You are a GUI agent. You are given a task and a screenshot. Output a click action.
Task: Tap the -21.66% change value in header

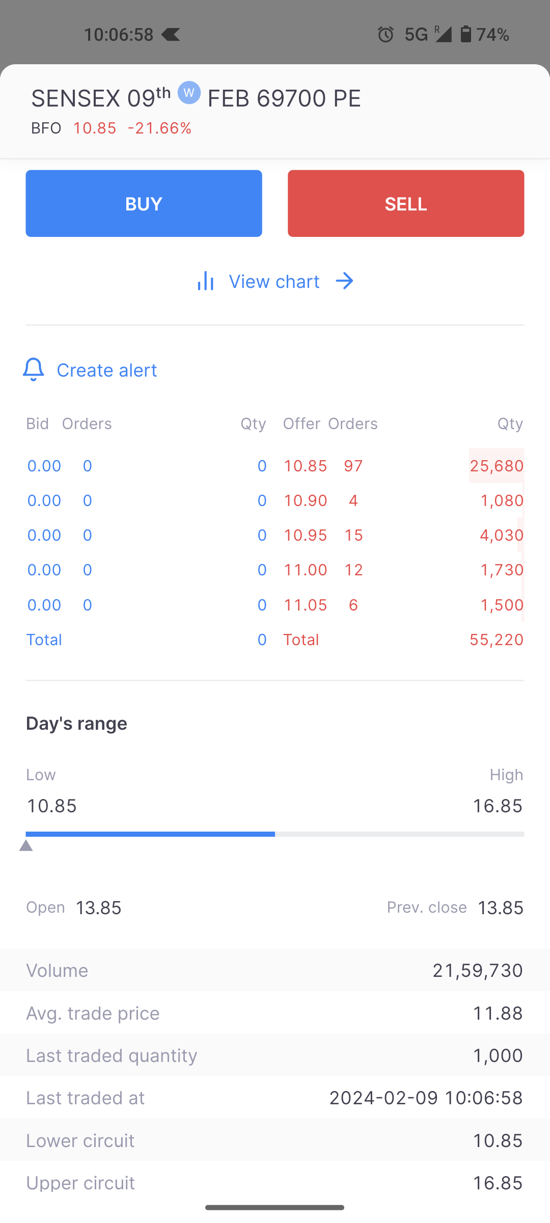[x=160, y=128]
